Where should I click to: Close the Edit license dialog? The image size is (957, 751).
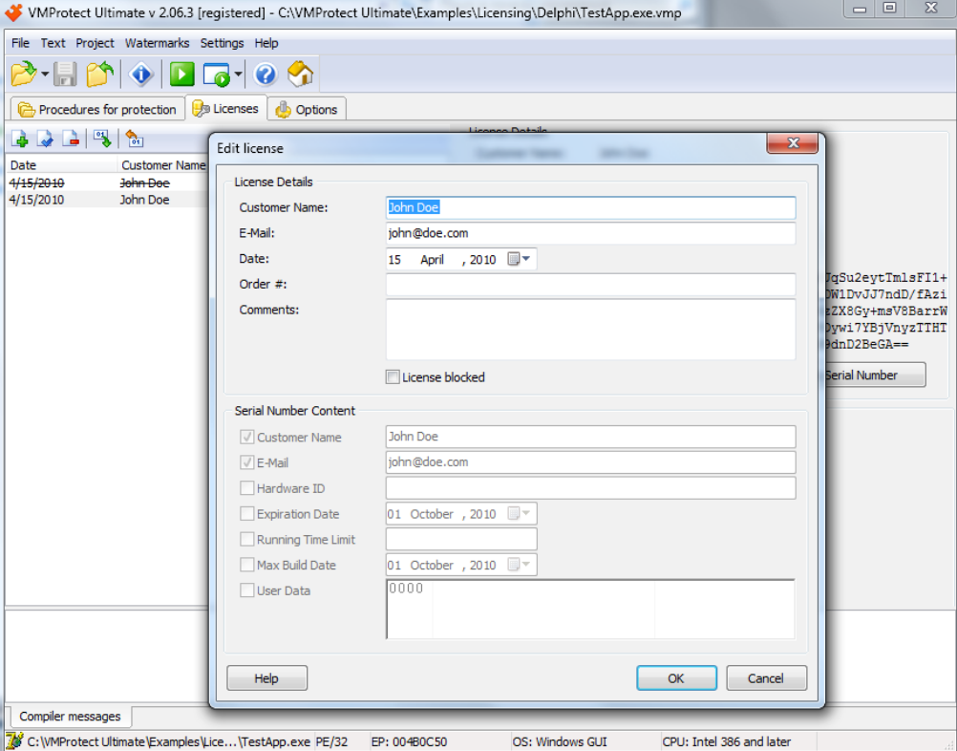pyautogui.click(x=792, y=143)
